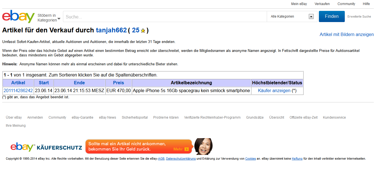Click Käufer anzeigen link
Image resolution: width=376 pixels, height=175 pixels.
click(x=274, y=90)
